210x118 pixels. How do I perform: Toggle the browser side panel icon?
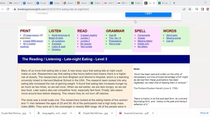pyautogui.click(x=202, y=9)
